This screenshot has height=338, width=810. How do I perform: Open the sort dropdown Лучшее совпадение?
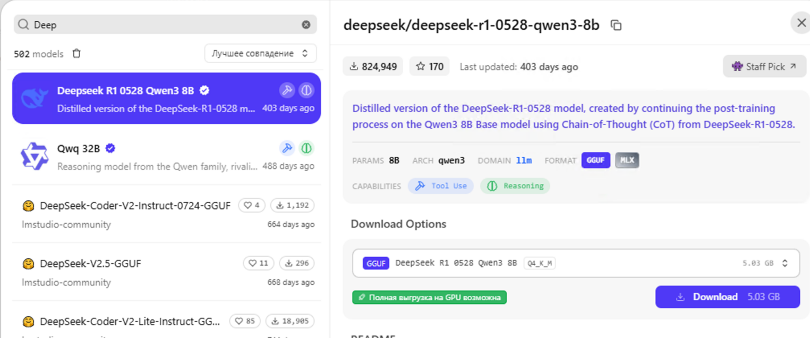point(261,54)
